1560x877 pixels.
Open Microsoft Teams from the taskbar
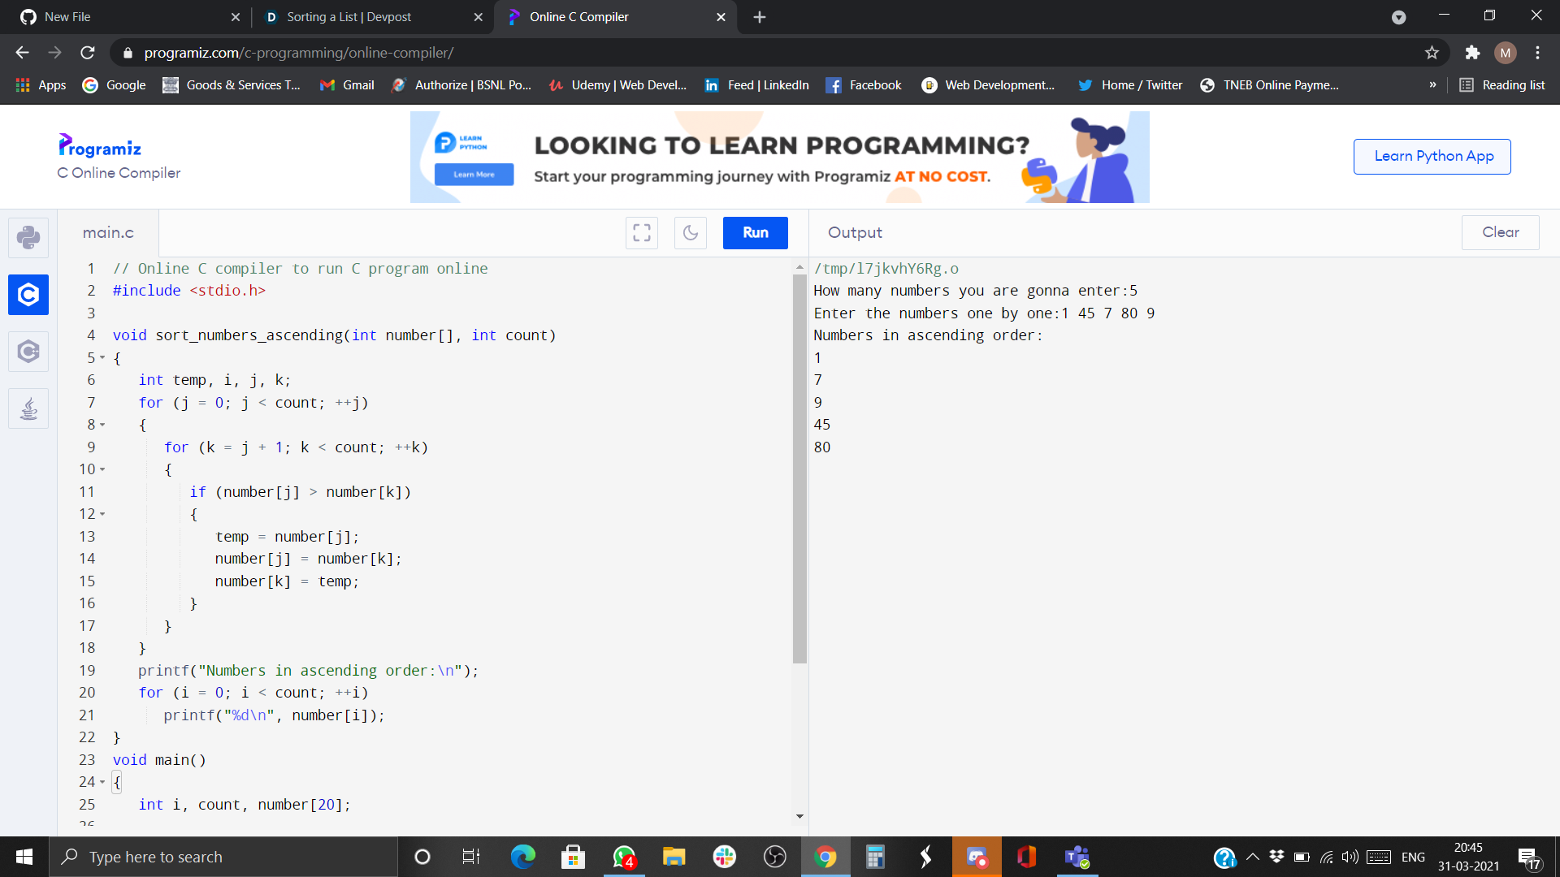pos(1077,857)
